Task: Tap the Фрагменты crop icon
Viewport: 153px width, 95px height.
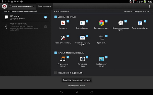Action: [101, 38]
